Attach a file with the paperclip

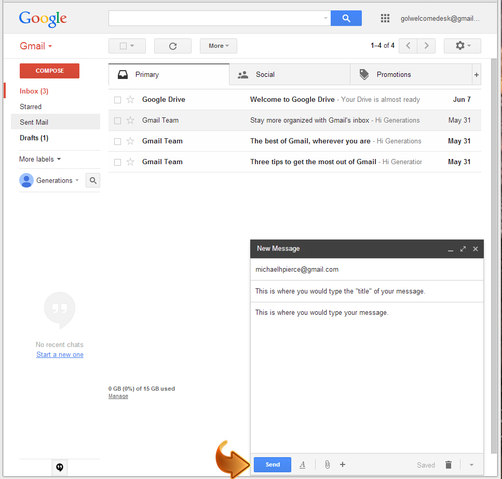[x=327, y=464]
